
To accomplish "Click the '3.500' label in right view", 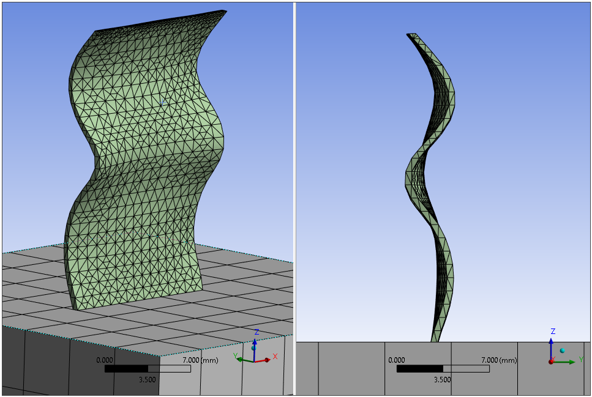I will click(x=442, y=380).
